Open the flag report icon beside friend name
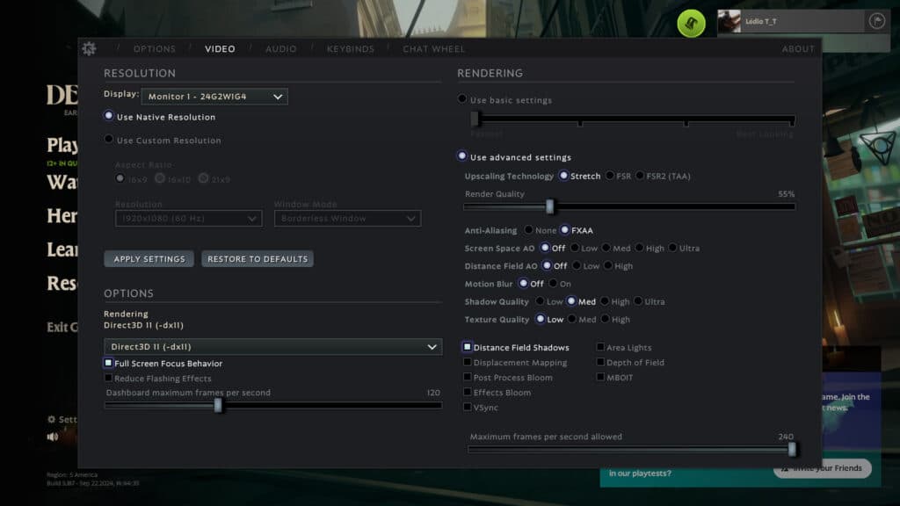 coord(875,20)
